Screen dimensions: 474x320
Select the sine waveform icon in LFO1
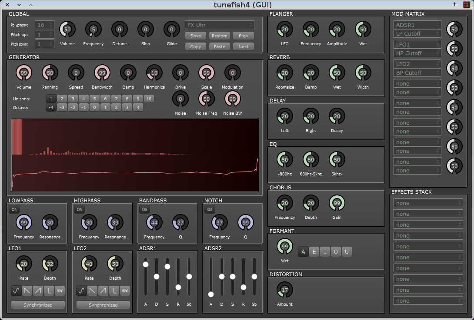pyautogui.click(x=16, y=291)
